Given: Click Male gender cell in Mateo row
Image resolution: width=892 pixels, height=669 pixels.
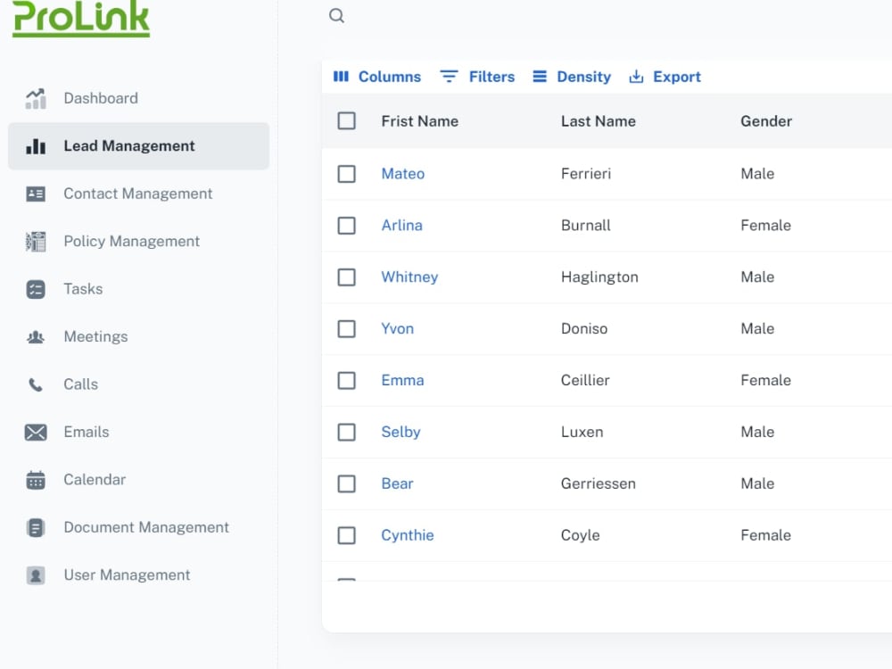Looking at the screenshot, I should 757,174.
